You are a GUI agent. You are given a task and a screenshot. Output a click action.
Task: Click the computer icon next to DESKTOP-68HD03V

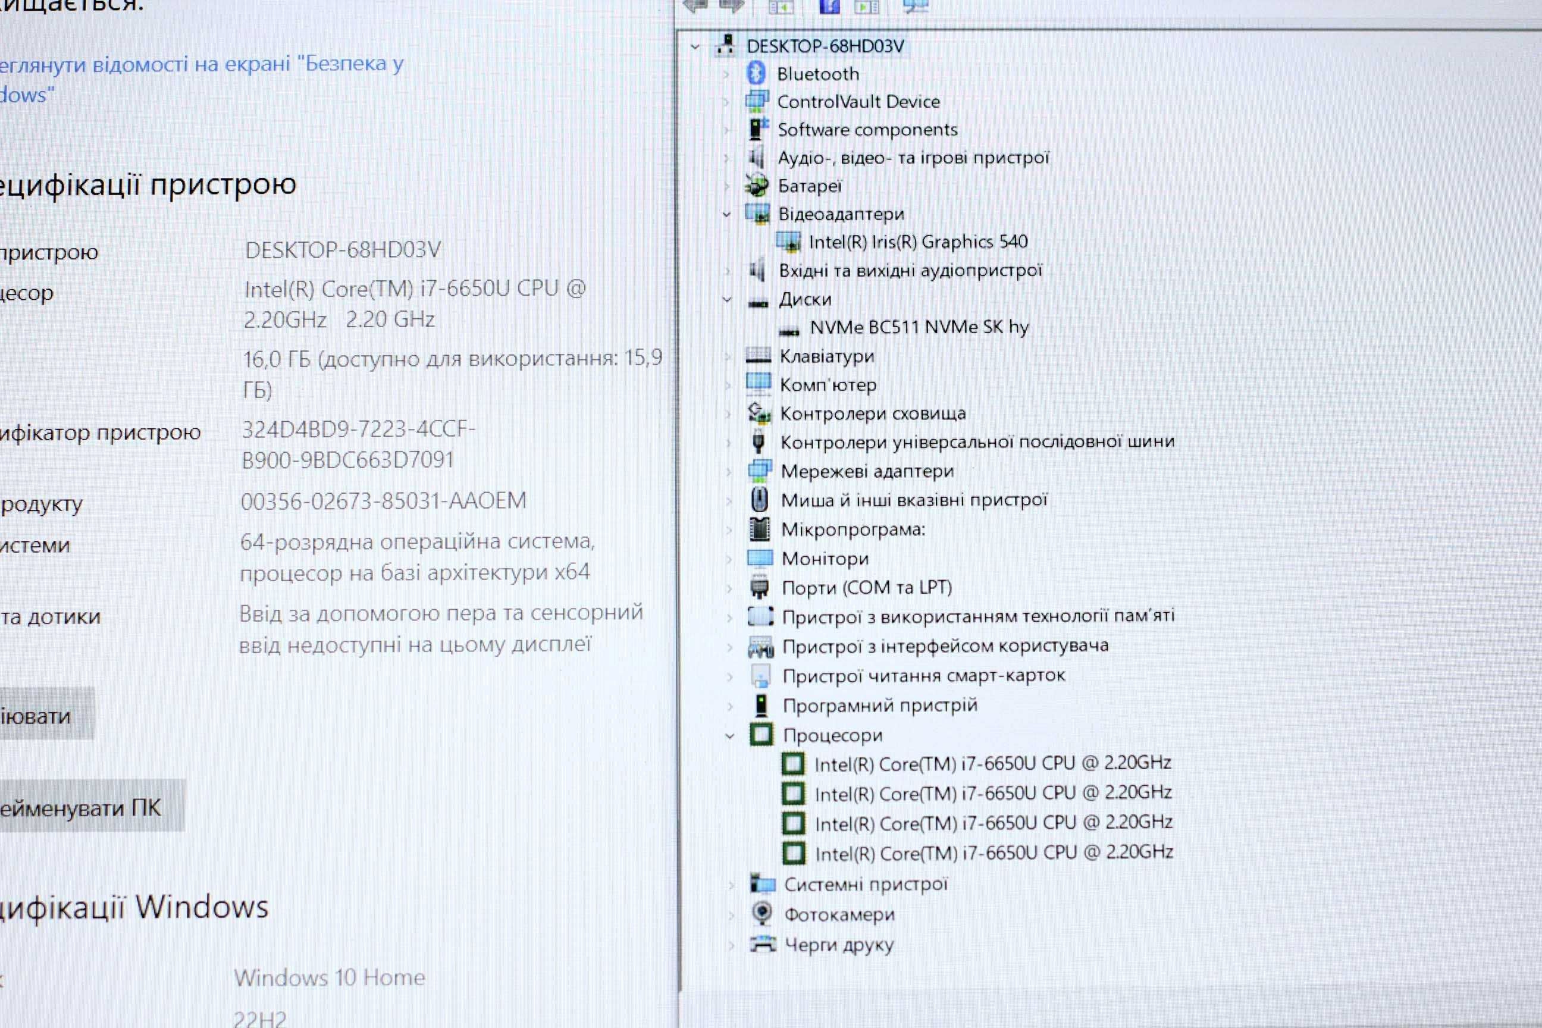pyautogui.click(x=725, y=45)
